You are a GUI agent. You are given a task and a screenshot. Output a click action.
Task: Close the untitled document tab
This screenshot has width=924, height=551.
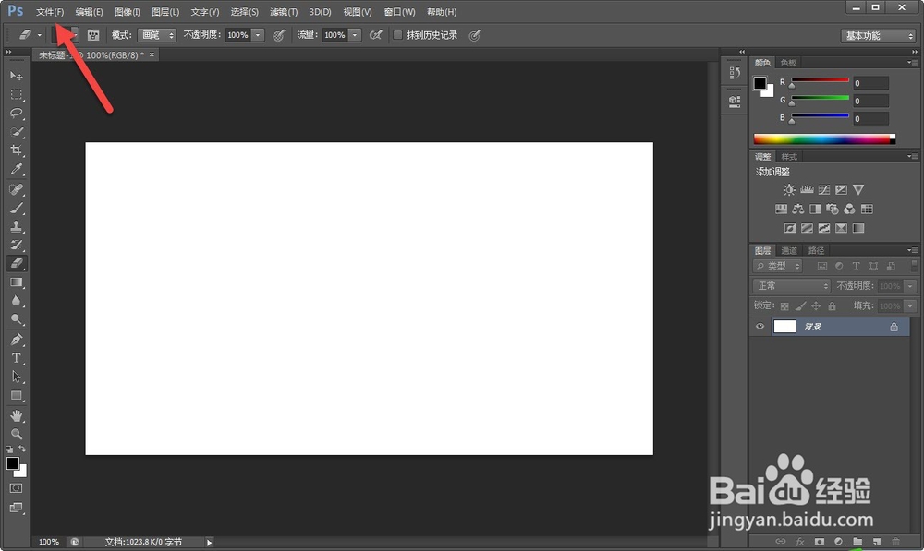click(x=152, y=54)
